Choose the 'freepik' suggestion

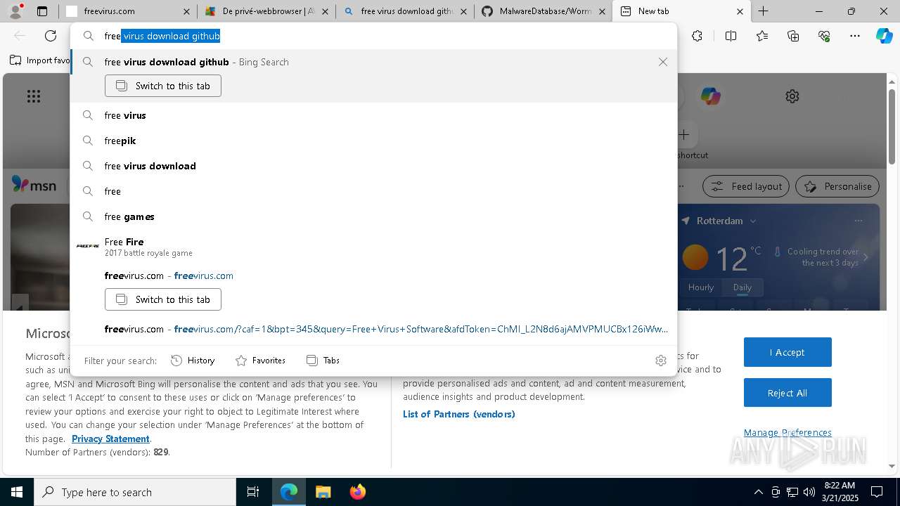click(373, 141)
